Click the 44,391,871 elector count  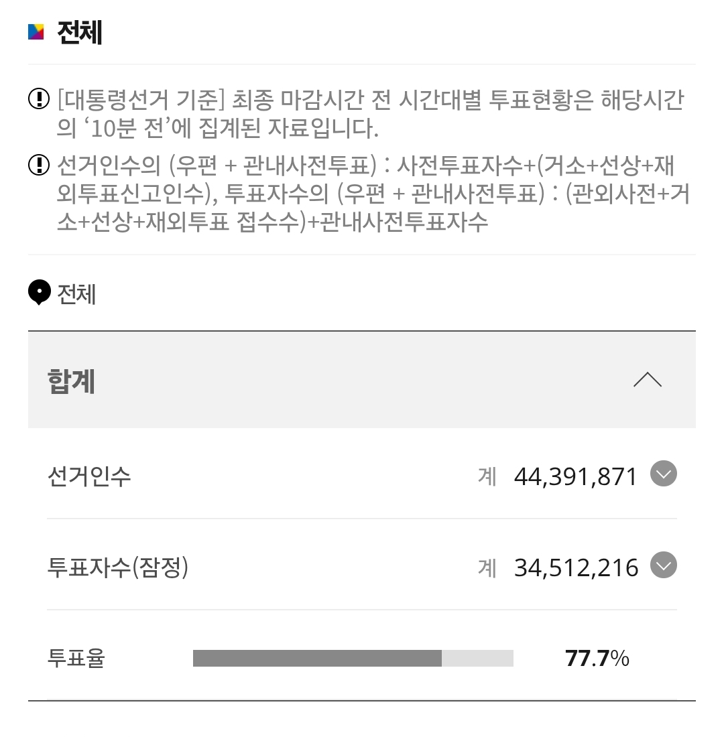(576, 476)
